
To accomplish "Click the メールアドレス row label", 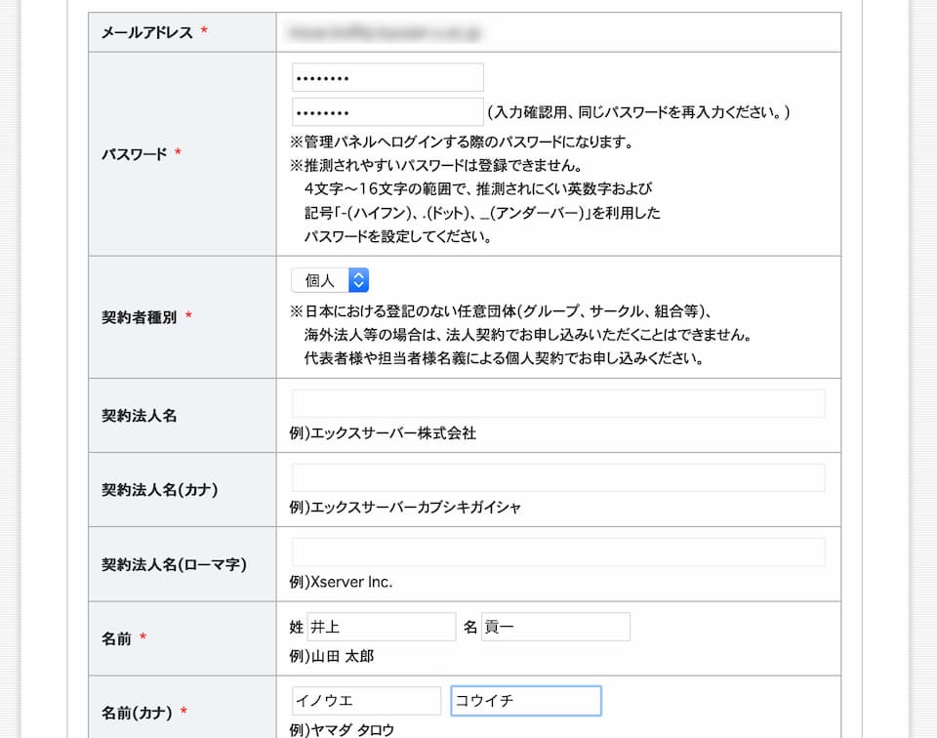I will tap(146, 33).
